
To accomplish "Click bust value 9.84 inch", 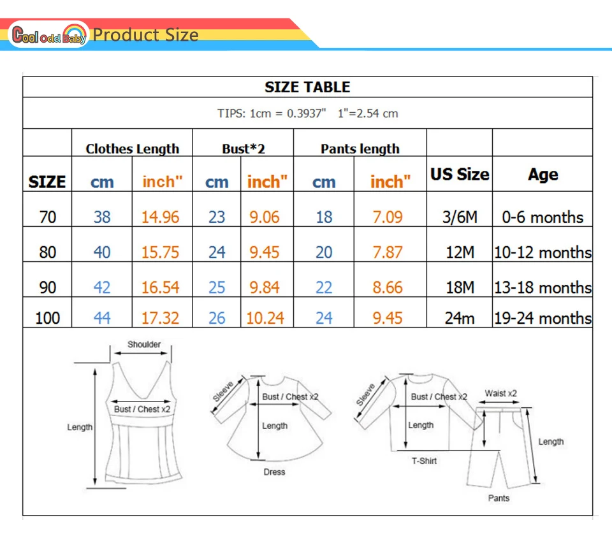I will click(x=265, y=287).
